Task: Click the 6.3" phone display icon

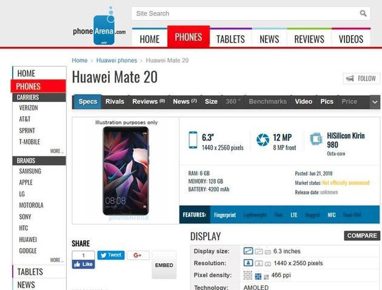Action: point(193,140)
